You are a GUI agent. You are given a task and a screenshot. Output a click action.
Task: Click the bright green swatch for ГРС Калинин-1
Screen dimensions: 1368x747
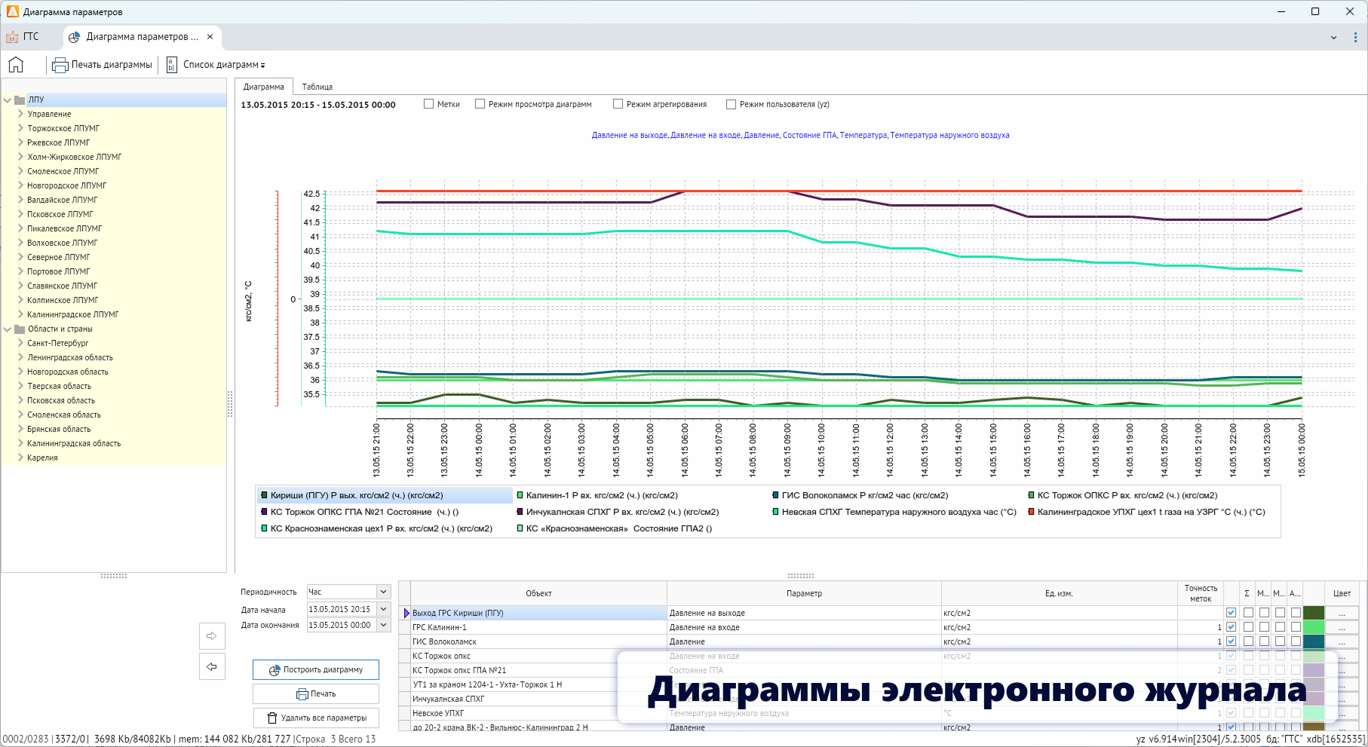tap(1314, 627)
